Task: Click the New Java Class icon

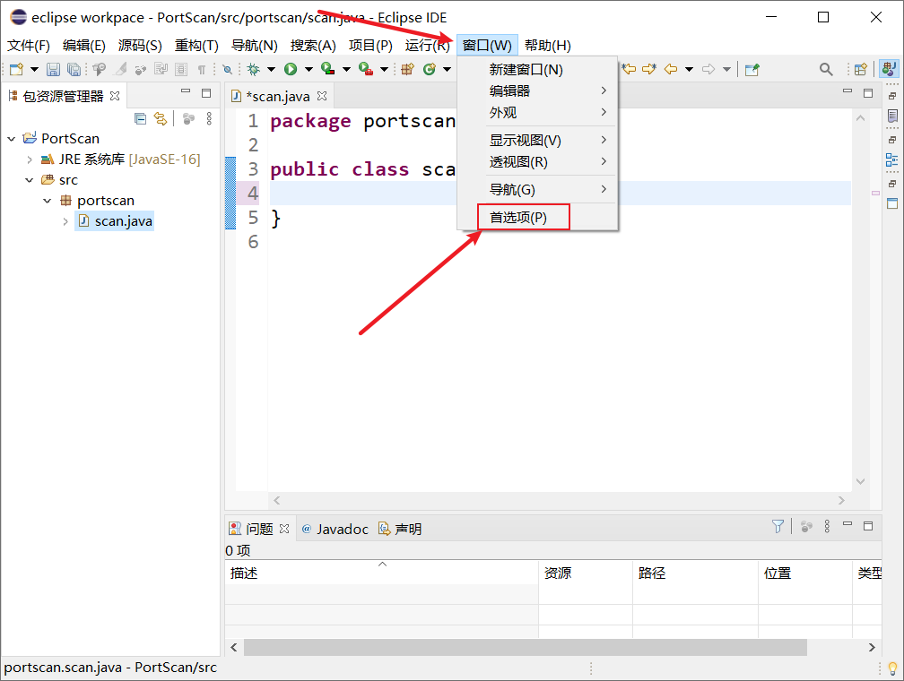Action: (429, 69)
